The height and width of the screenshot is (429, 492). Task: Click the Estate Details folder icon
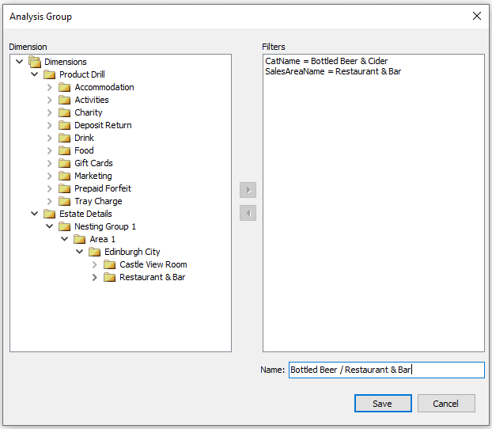coord(49,214)
